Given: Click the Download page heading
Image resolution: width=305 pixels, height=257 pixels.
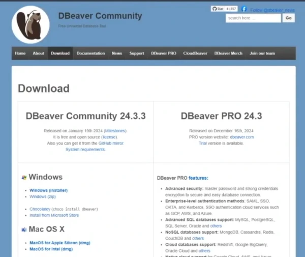Looking at the screenshot, I should tap(44, 89).
